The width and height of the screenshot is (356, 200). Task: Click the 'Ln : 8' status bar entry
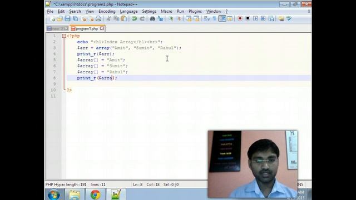click(x=138, y=184)
